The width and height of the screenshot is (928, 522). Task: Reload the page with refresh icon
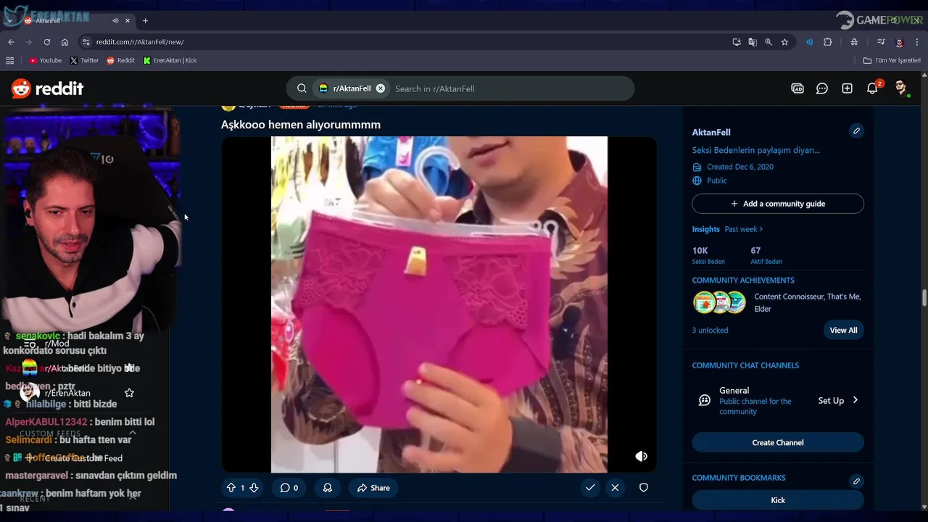(x=47, y=42)
